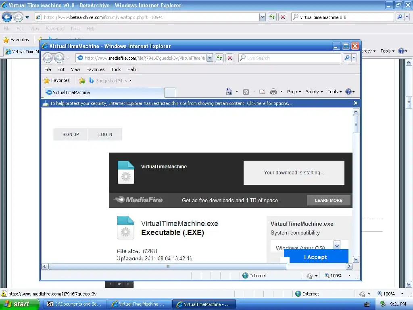
Task: Click Live Search magnifier button in front window
Action: pos(347,58)
